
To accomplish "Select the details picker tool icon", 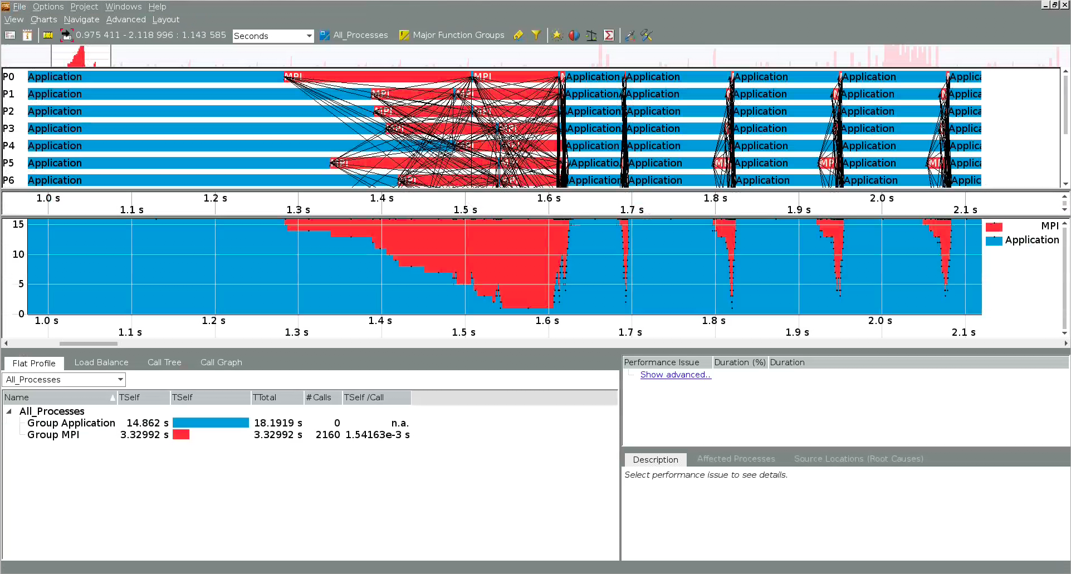I will (630, 35).
